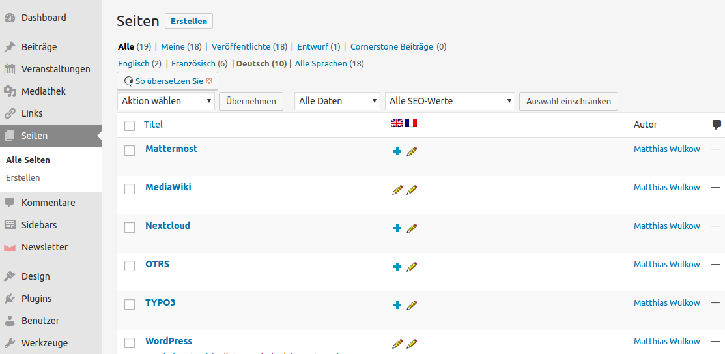Click author Matthias Wulkow in Mattermost row
The image size is (725, 354).
[x=667, y=149]
